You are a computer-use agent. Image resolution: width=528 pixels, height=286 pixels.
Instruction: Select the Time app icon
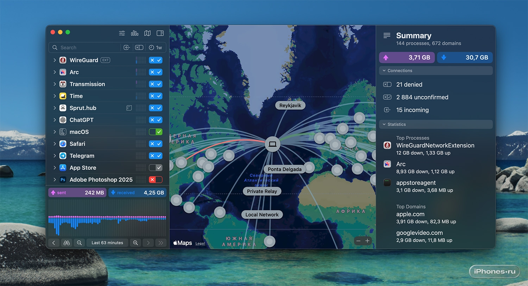click(63, 96)
